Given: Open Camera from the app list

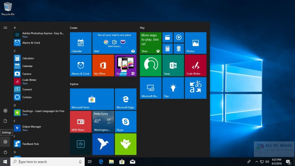Looking at the screenshot, I should coord(39,74).
